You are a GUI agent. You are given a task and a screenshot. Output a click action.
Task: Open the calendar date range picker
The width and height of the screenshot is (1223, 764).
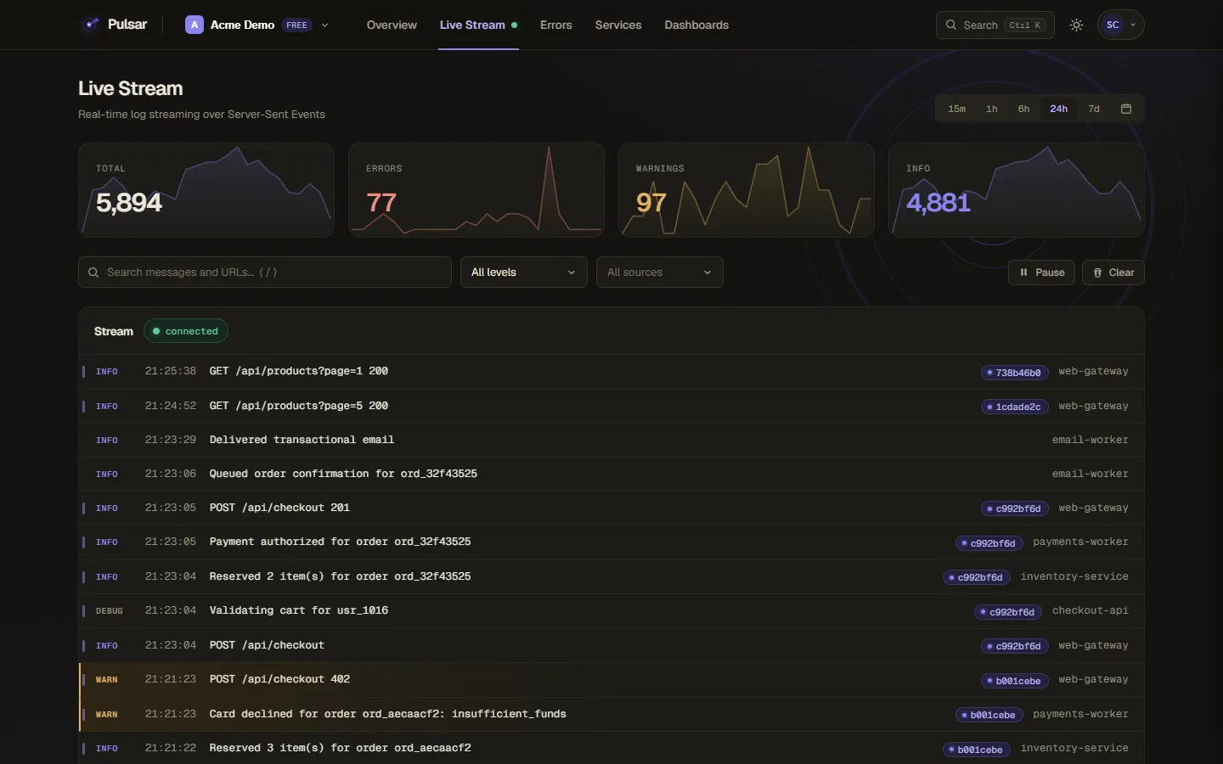pos(1126,109)
